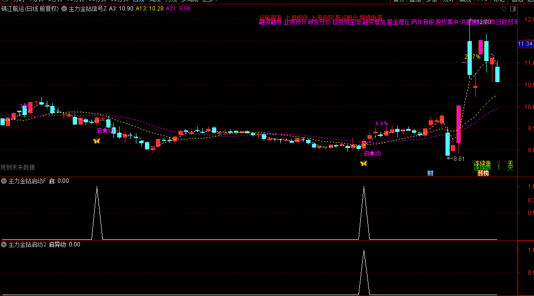Open the blue 财 finance marker
The image size is (534, 296).
point(431,173)
